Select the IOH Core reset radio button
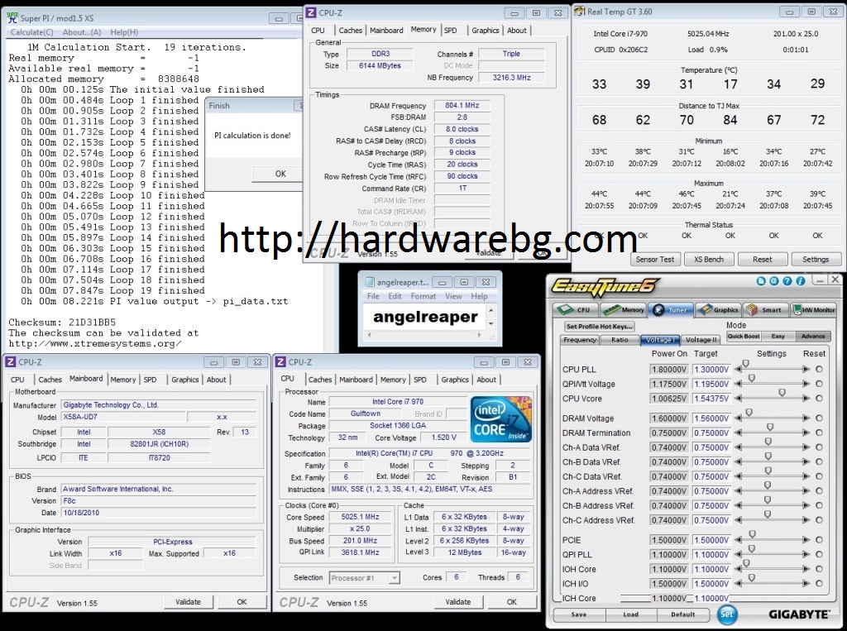This screenshot has width=847, height=631. [x=820, y=570]
